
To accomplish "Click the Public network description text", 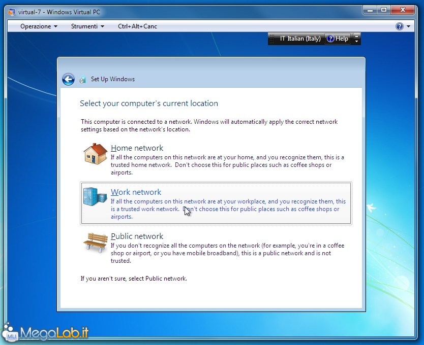I will [x=227, y=253].
